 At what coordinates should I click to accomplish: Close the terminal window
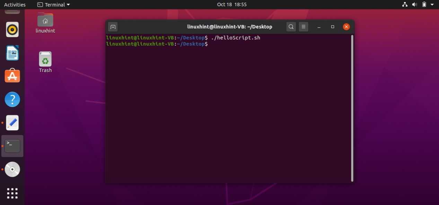(x=346, y=27)
